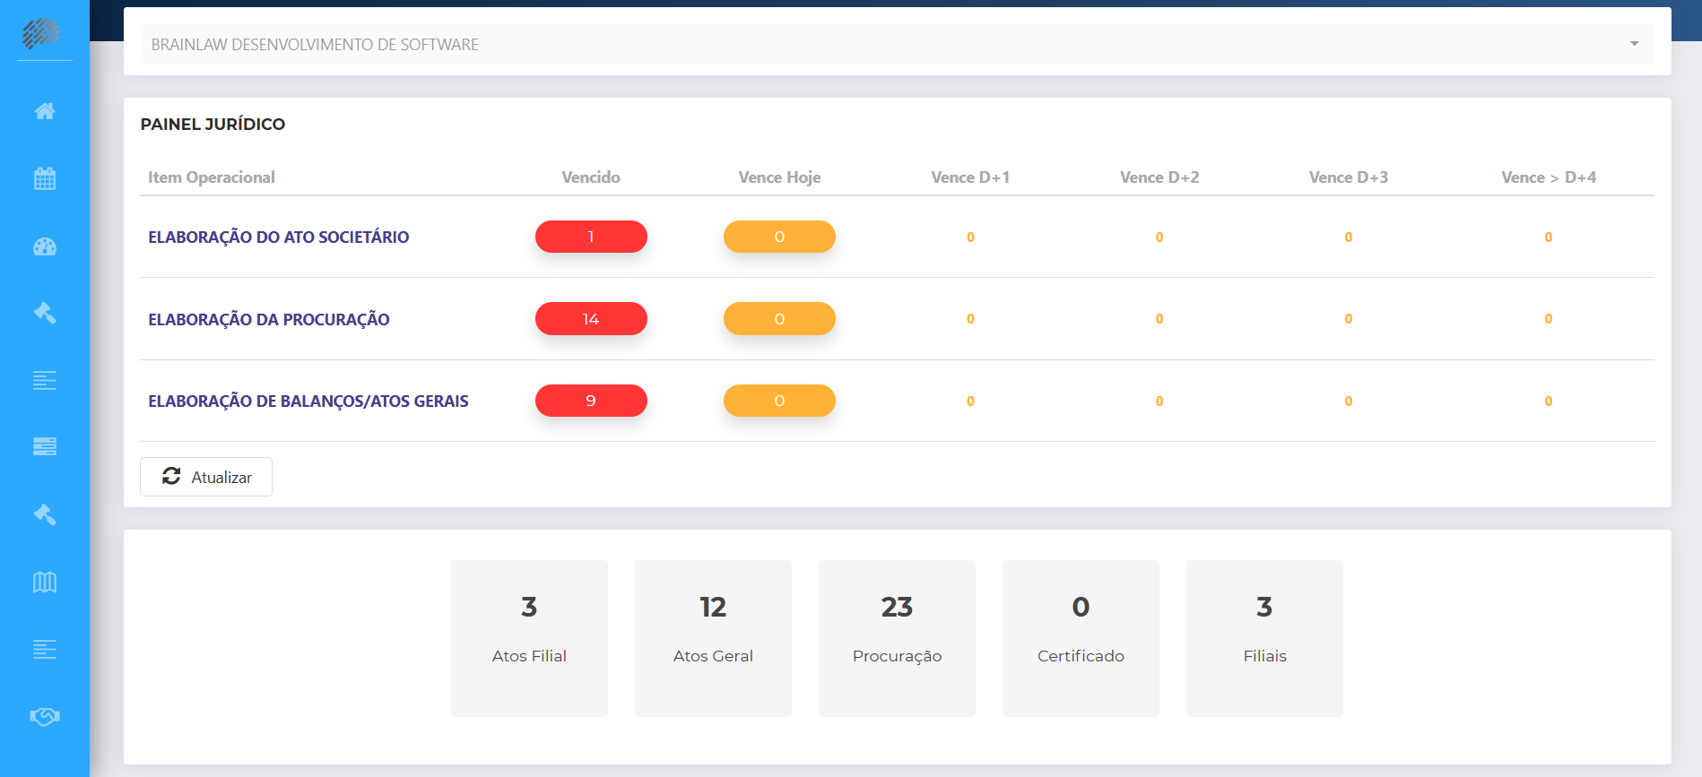Click red badge showing 14 overdue
Viewport: 1702px width, 777px height.
tap(591, 319)
